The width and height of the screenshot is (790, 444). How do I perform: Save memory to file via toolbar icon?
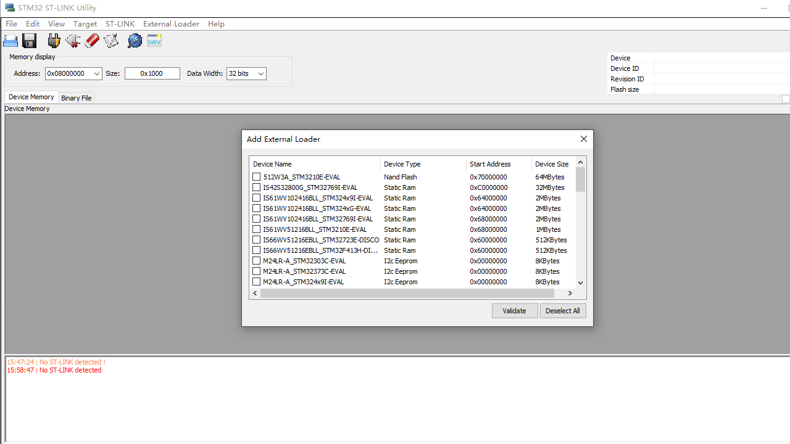29,41
